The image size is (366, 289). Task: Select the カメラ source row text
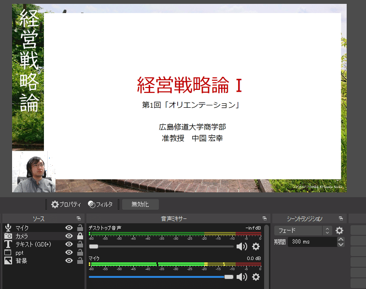click(x=22, y=236)
